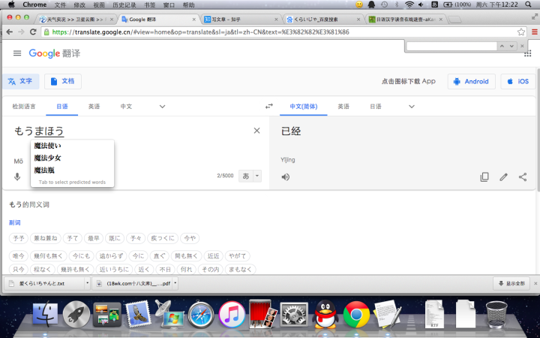Viewport: 540px width, 338px height.
Task: Open Photo Booth from the Dock
Action: point(263,314)
